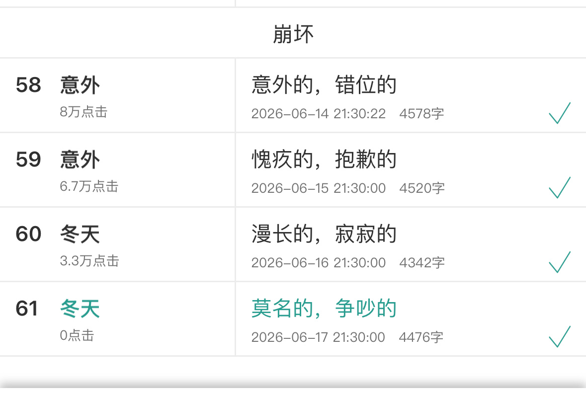Viewport: 586px width, 394px height.
Task: Click chapter number 59
Action: click(28, 159)
